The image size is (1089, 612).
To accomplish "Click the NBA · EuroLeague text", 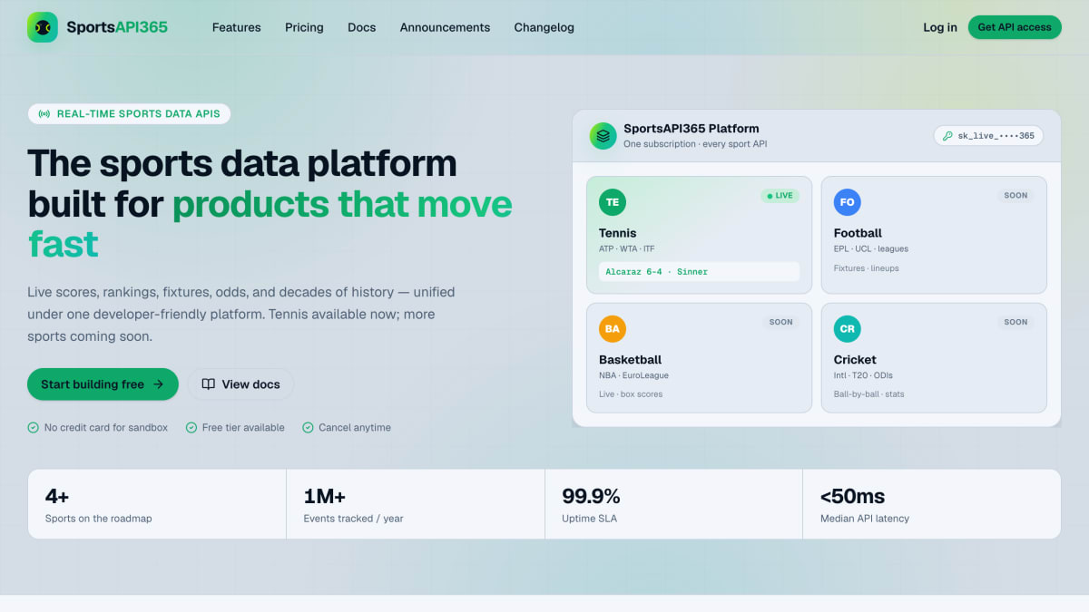I will (x=633, y=376).
